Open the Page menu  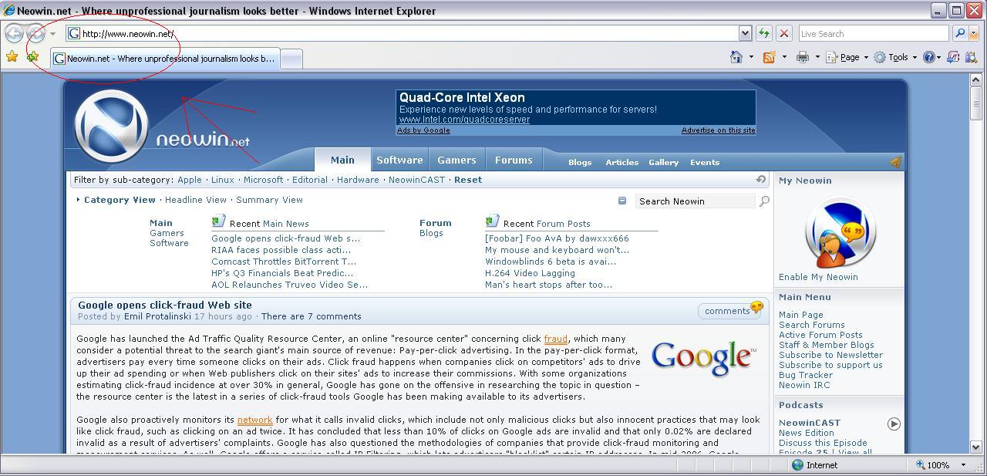coord(847,57)
